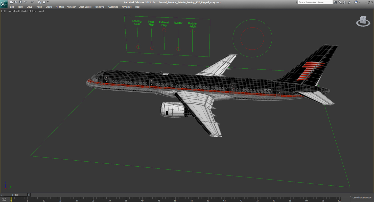
Task: Open the Tools menu
Action: click(x=20, y=7)
